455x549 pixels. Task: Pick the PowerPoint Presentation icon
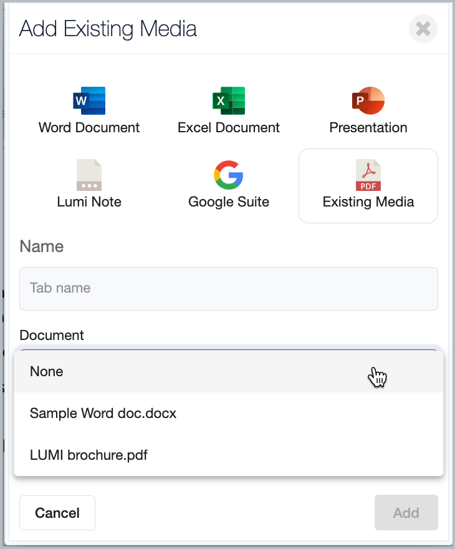(368, 101)
